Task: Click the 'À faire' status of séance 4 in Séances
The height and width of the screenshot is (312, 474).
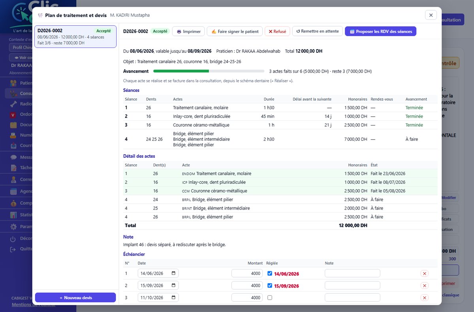Action: (412, 139)
